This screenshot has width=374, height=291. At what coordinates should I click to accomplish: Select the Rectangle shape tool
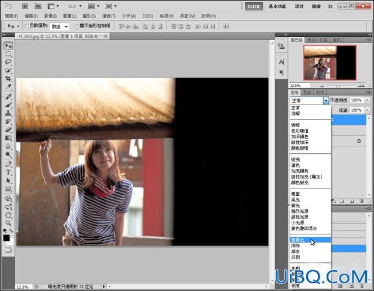point(8,189)
